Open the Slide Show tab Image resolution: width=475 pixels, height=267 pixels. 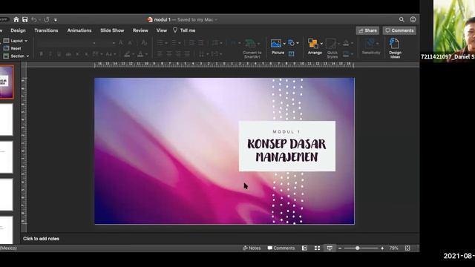pos(112,30)
